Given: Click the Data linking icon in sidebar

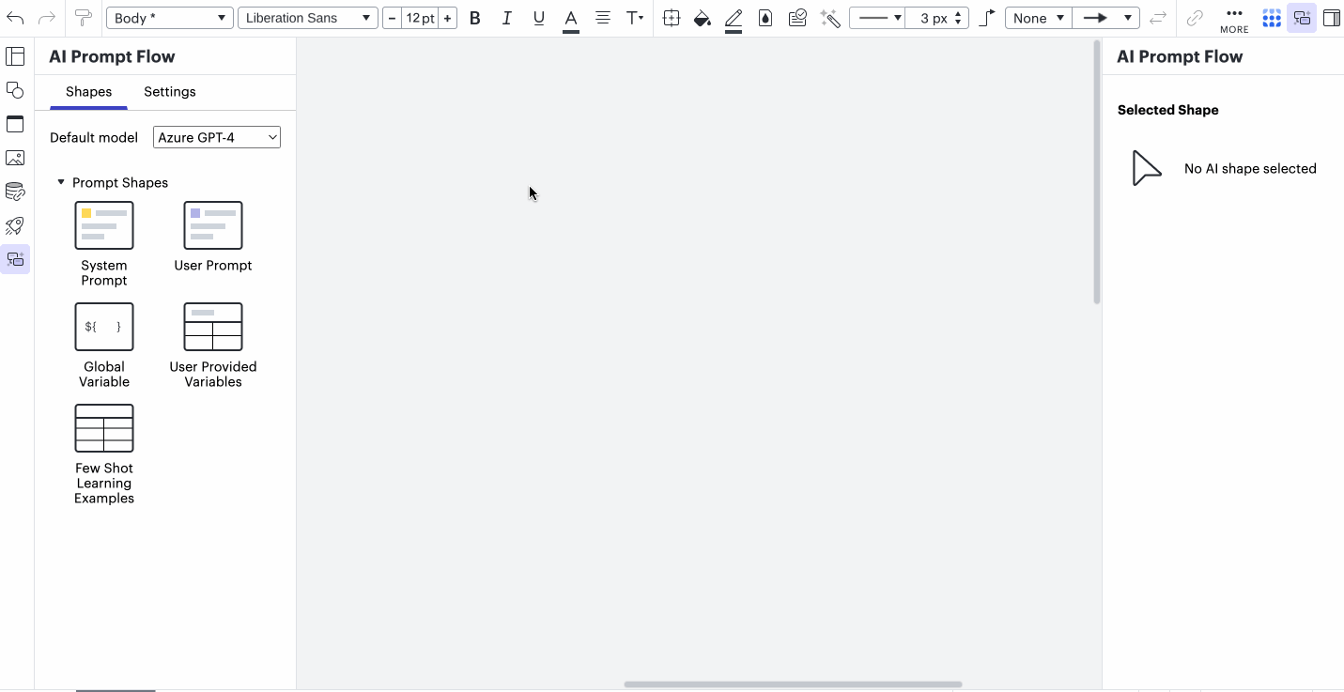Looking at the screenshot, I should [15, 192].
